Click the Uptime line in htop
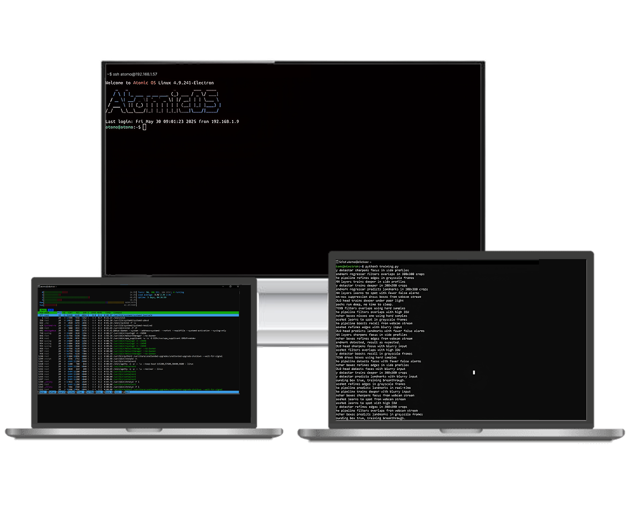 [152, 298]
